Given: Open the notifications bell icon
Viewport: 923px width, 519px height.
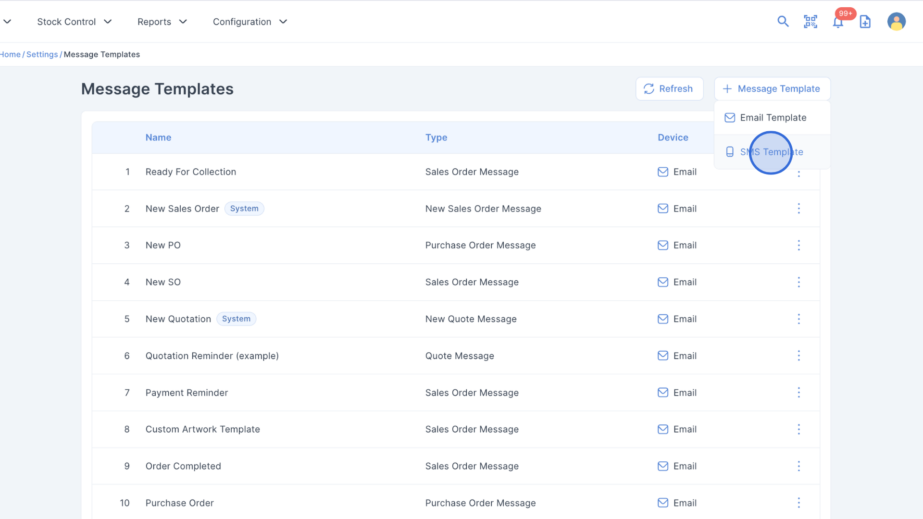Looking at the screenshot, I should [838, 22].
